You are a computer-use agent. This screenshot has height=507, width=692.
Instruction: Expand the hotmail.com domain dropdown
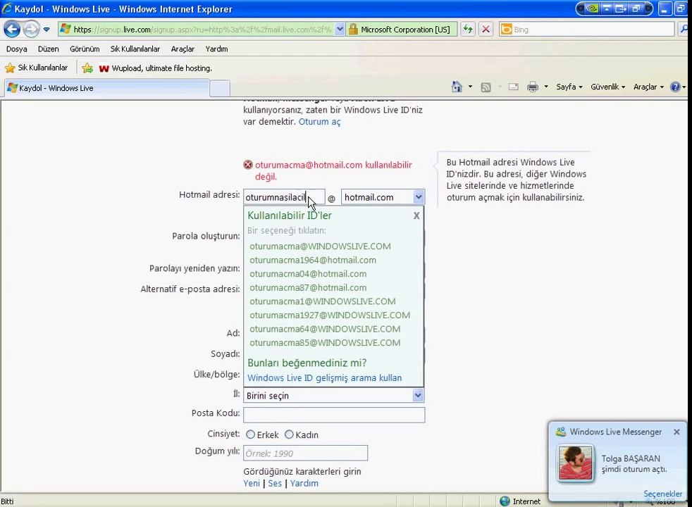(x=419, y=196)
